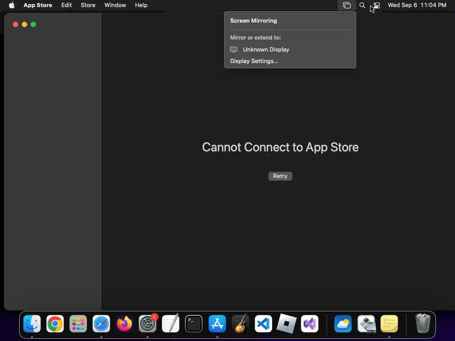Open the Apple menu
455x341 pixels.
click(x=12, y=5)
